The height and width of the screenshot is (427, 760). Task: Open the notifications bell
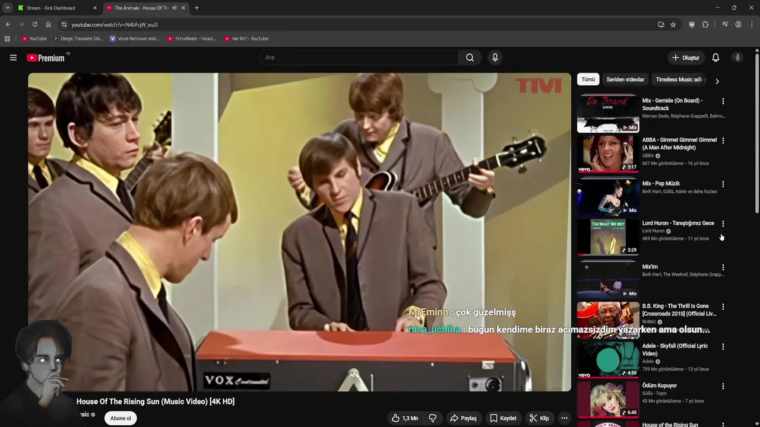[715, 58]
